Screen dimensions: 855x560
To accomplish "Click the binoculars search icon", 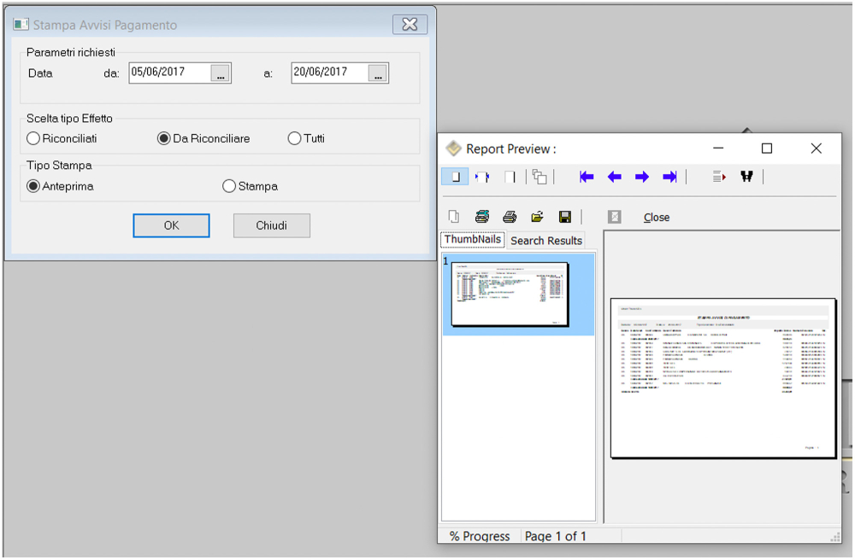I will click(x=746, y=177).
